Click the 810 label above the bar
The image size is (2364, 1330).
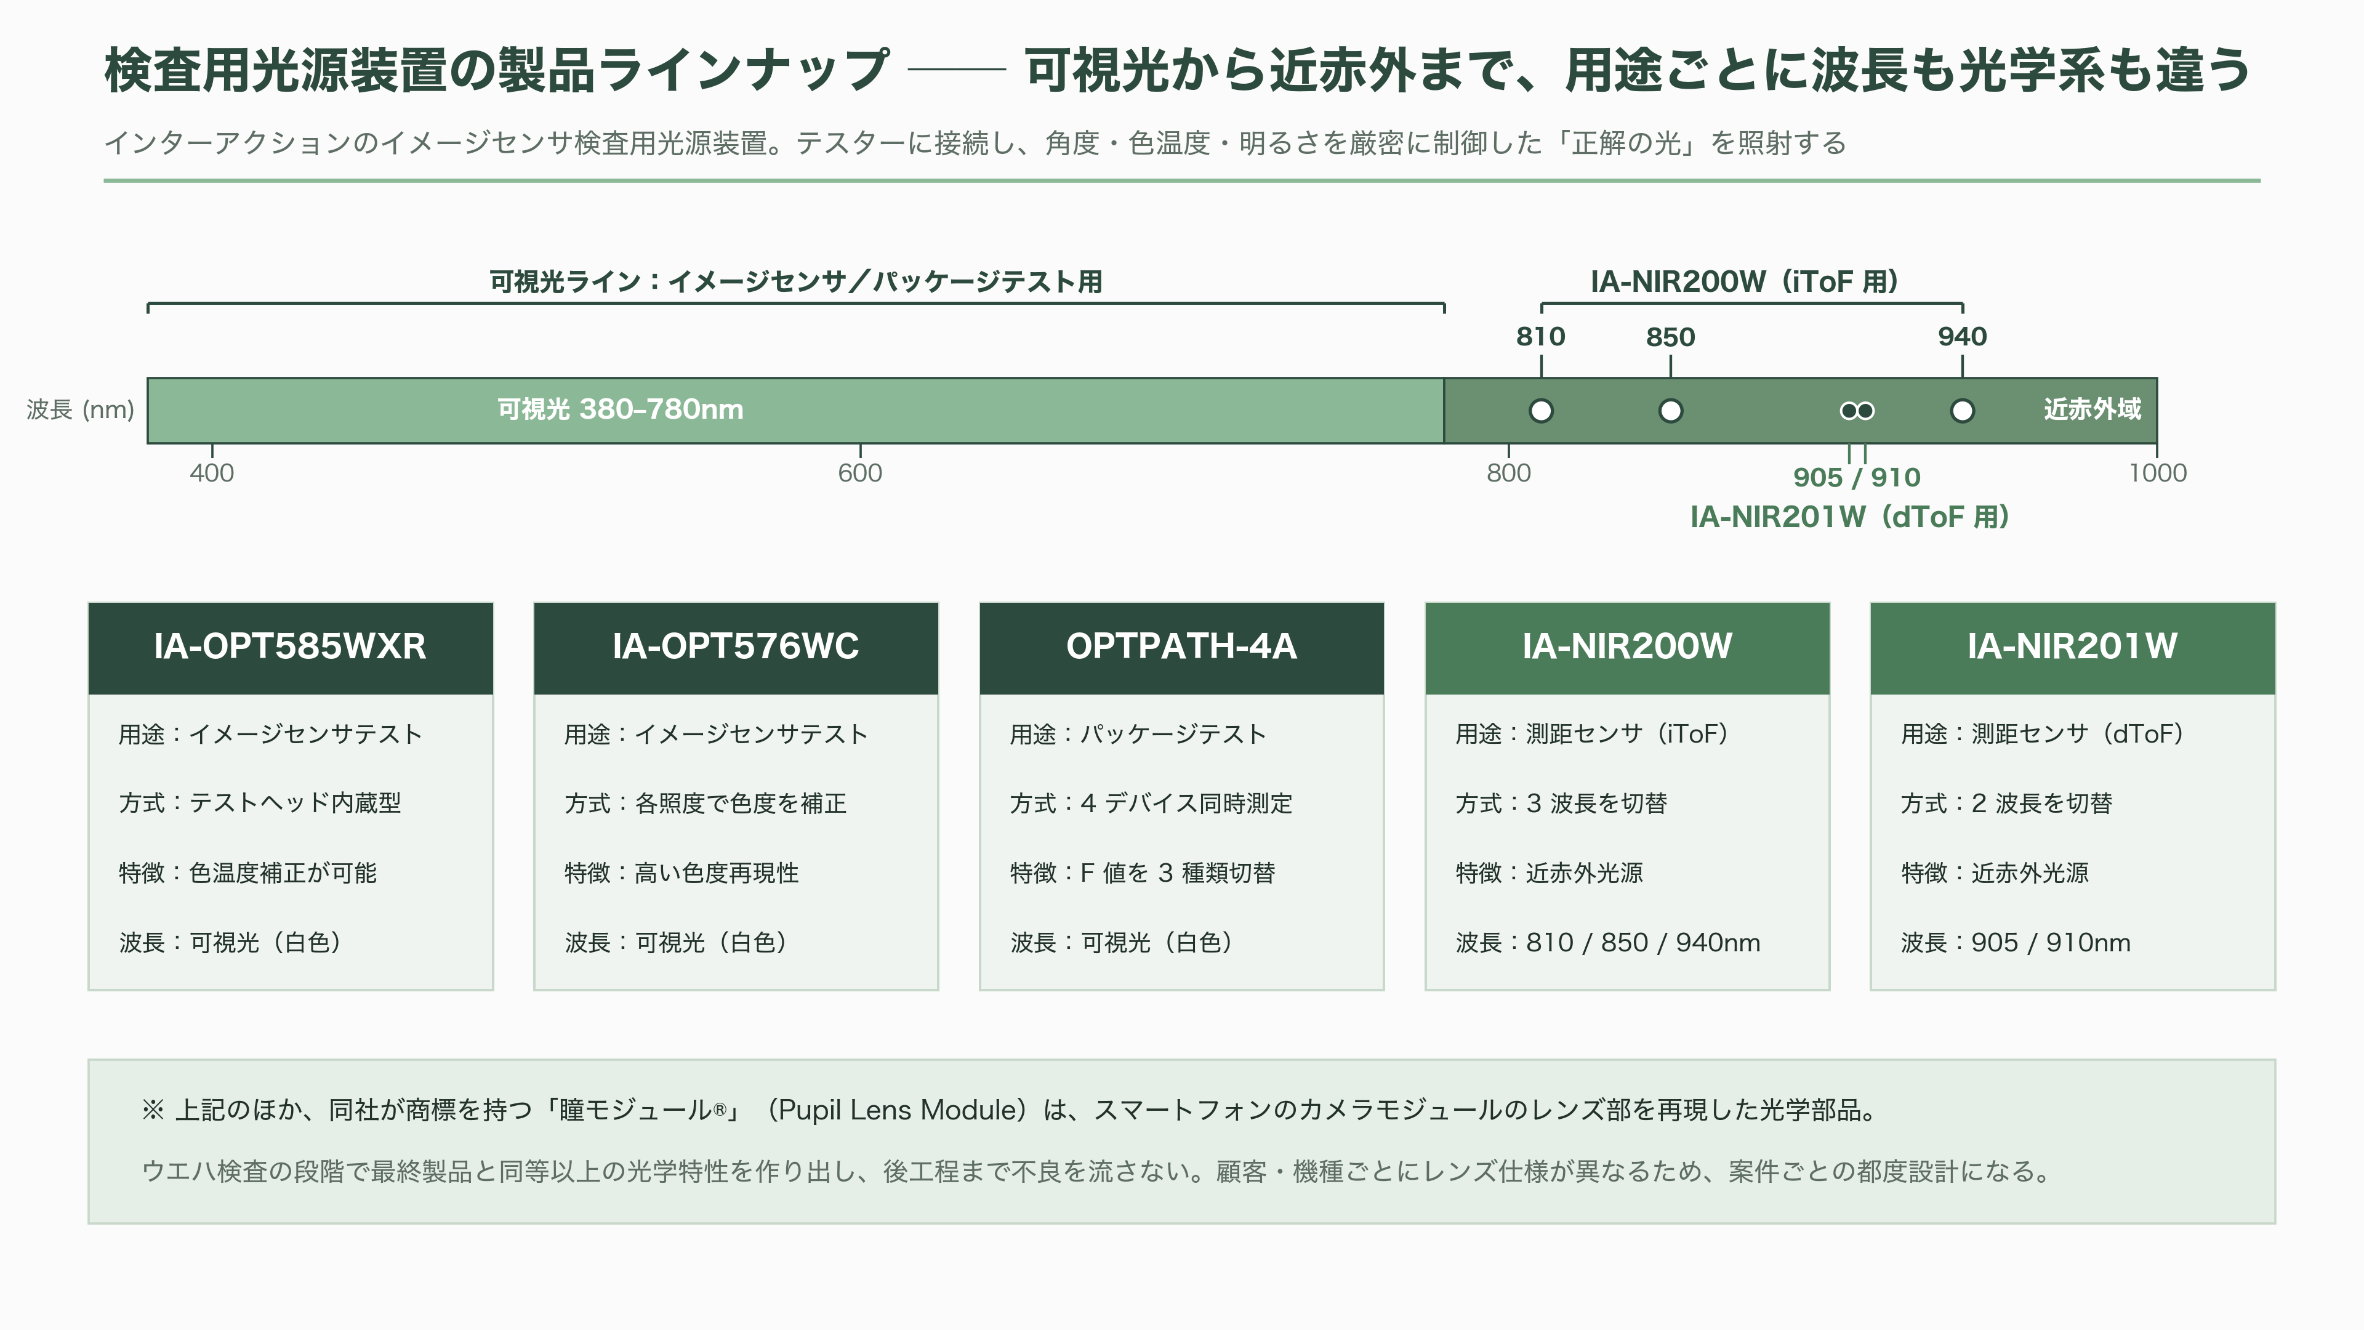(1541, 337)
